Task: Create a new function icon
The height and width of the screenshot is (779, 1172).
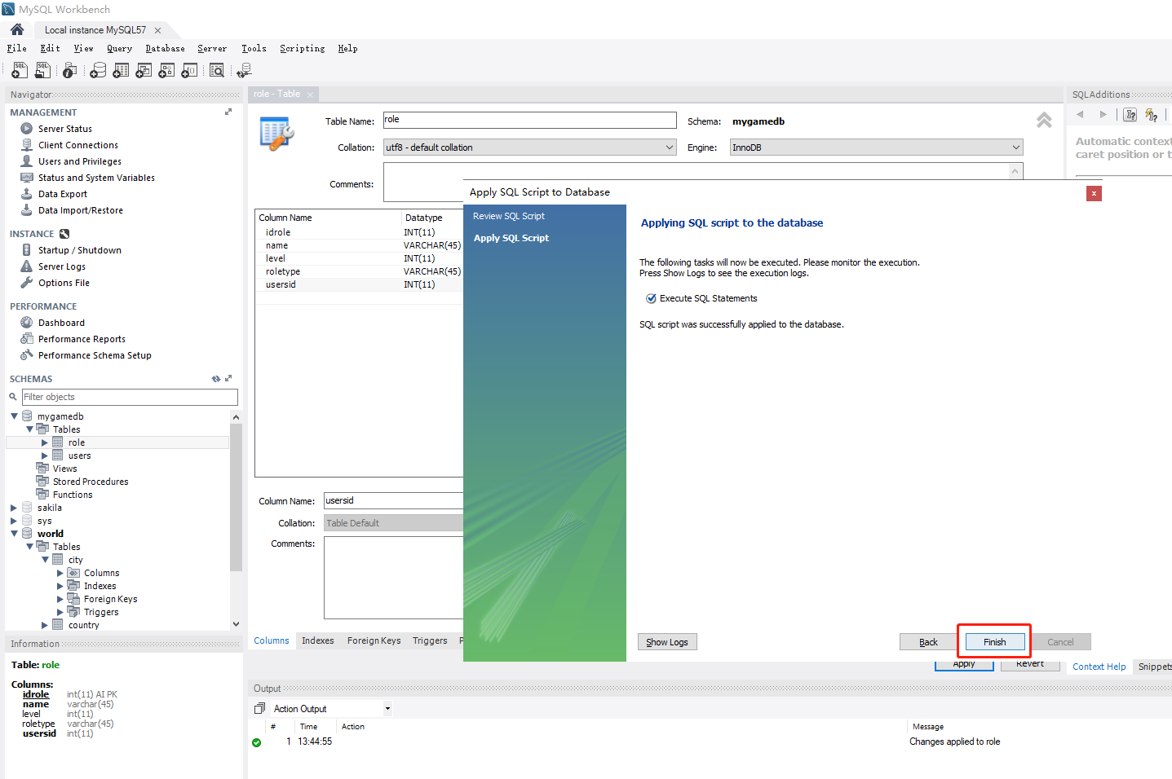Action: [189, 71]
